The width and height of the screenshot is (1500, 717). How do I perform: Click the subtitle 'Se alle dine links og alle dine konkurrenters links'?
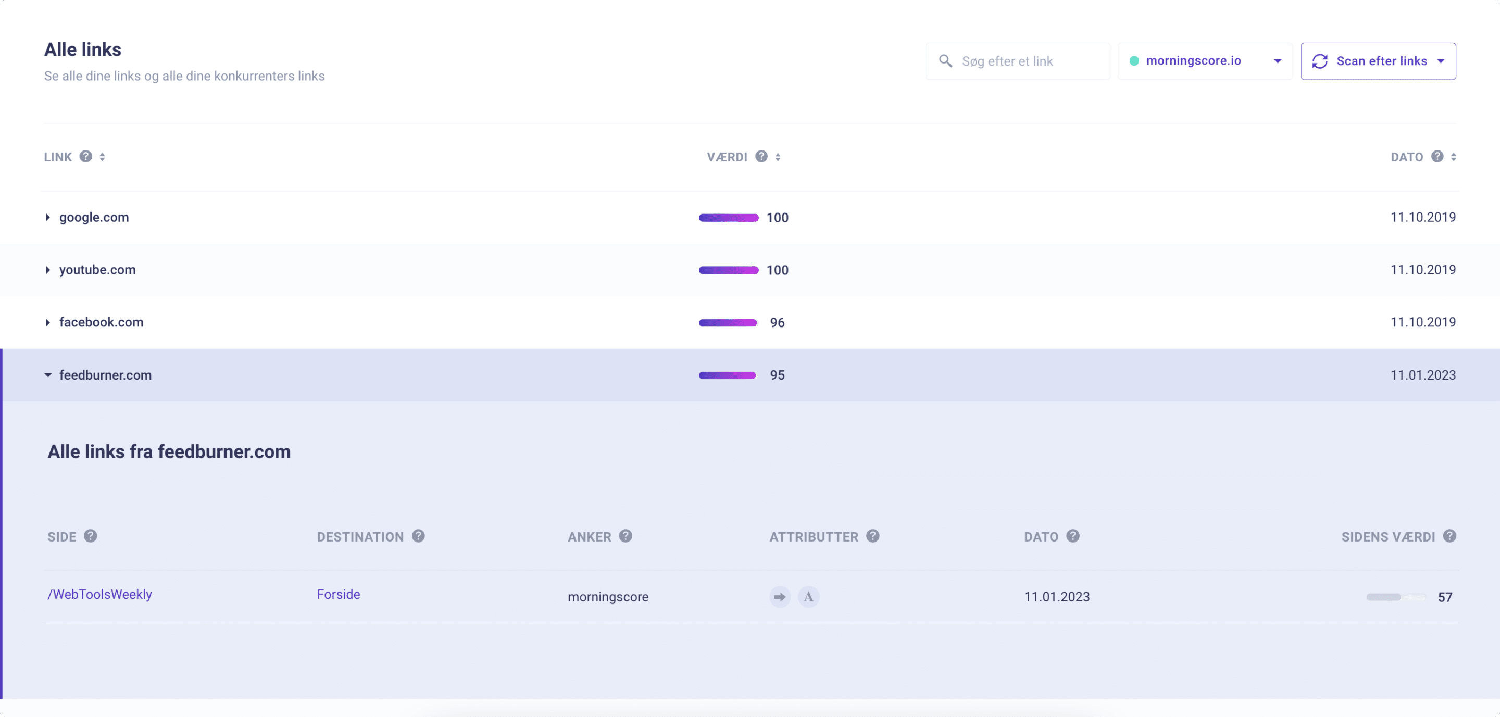click(184, 76)
